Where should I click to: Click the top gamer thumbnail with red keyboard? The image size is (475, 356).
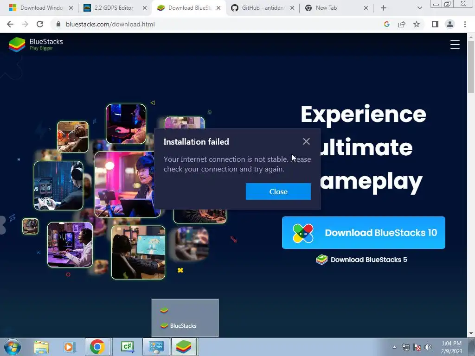pyautogui.click(x=126, y=124)
